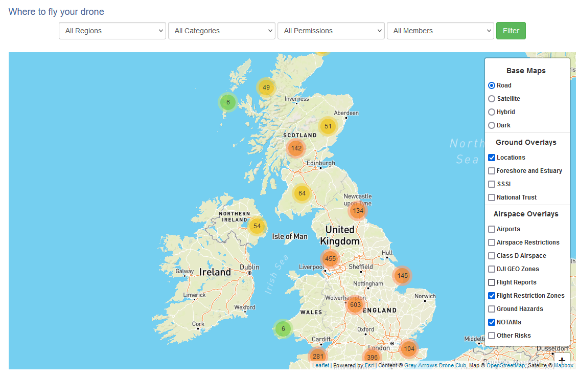Click the 64 cluster in southern Scotland
This screenshot has height=376, width=578.
click(x=302, y=193)
